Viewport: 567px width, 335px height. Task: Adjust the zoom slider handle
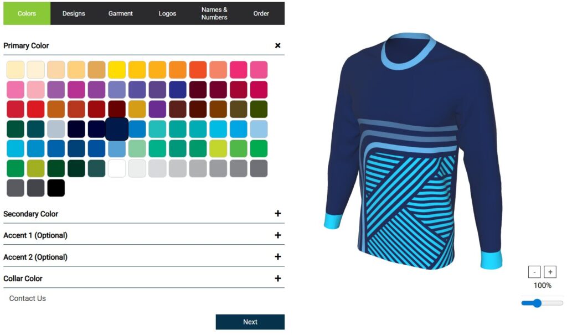[537, 303]
